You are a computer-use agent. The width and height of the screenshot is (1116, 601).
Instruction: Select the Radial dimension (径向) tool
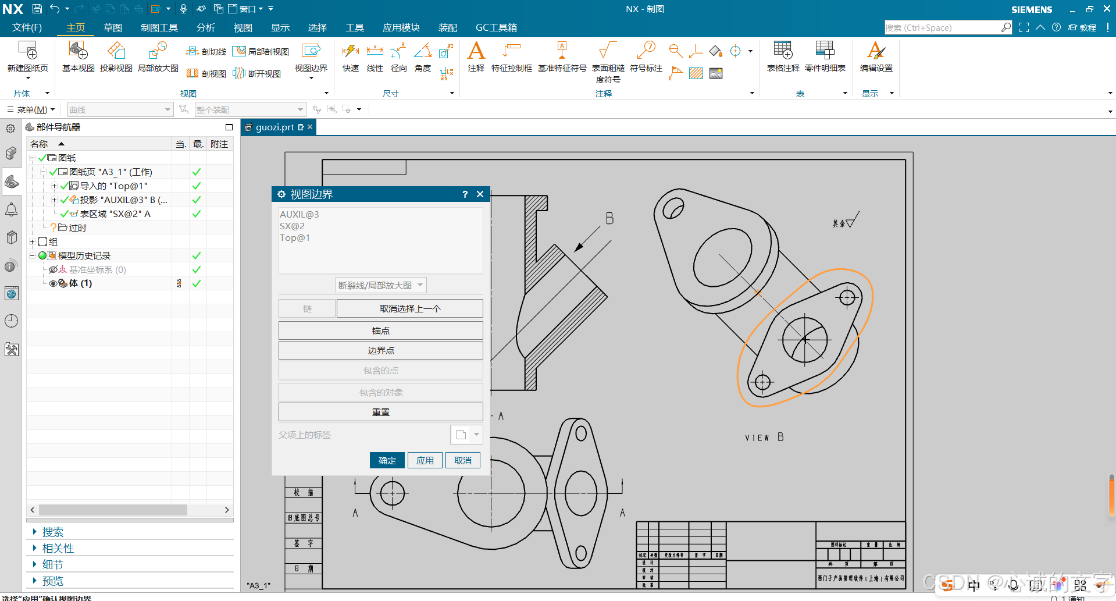click(x=398, y=56)
